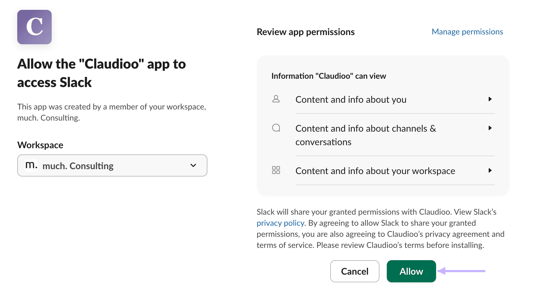Open Slack's privacy policy link
This screenshot has width=533, height=294.
coord(280,223)
